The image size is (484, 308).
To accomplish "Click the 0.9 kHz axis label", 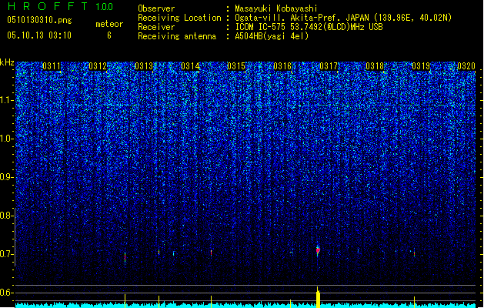I will click(x=7, y=177).
